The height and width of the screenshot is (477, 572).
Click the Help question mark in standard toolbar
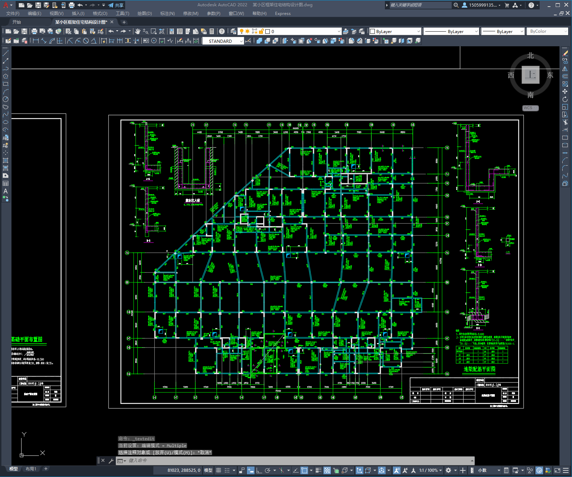(222, 31)
